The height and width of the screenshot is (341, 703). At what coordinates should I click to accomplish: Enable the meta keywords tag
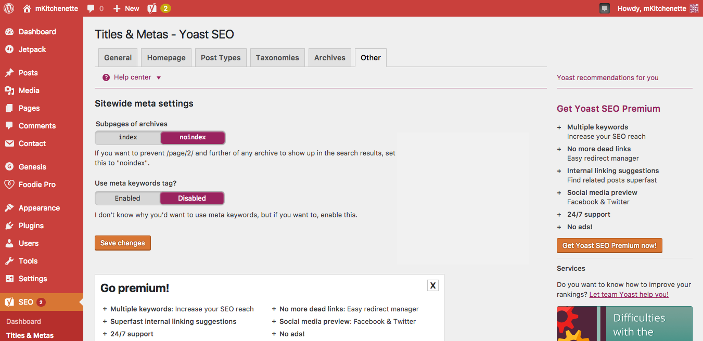[127, 198]
